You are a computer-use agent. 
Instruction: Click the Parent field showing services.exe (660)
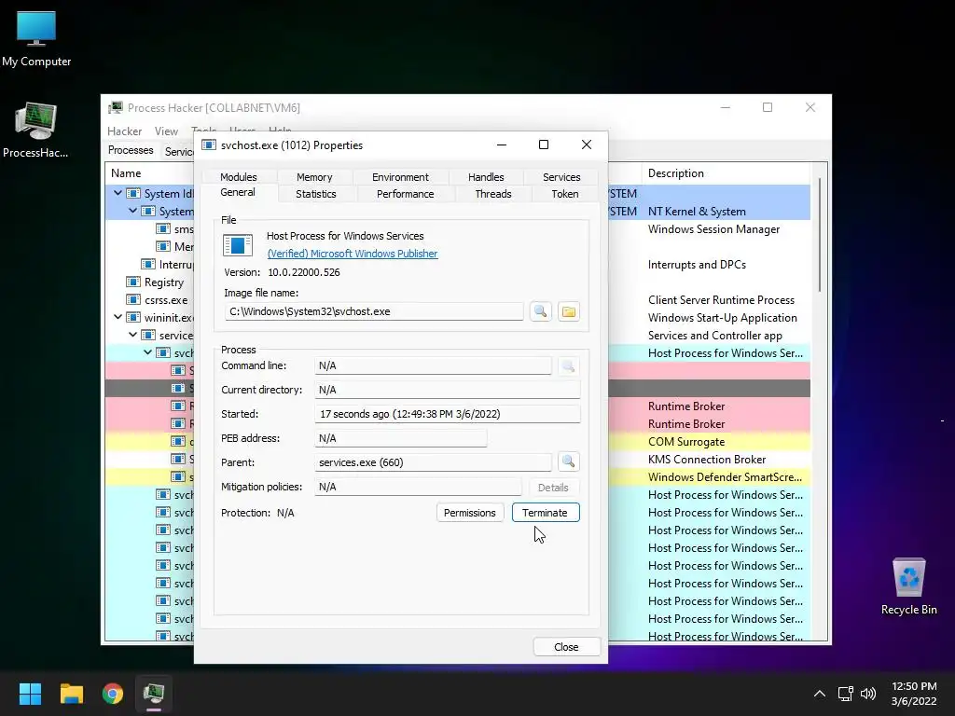433,462
